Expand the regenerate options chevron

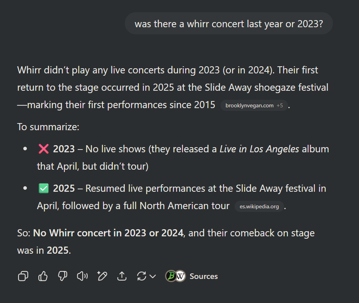click(x=153, y=276)
